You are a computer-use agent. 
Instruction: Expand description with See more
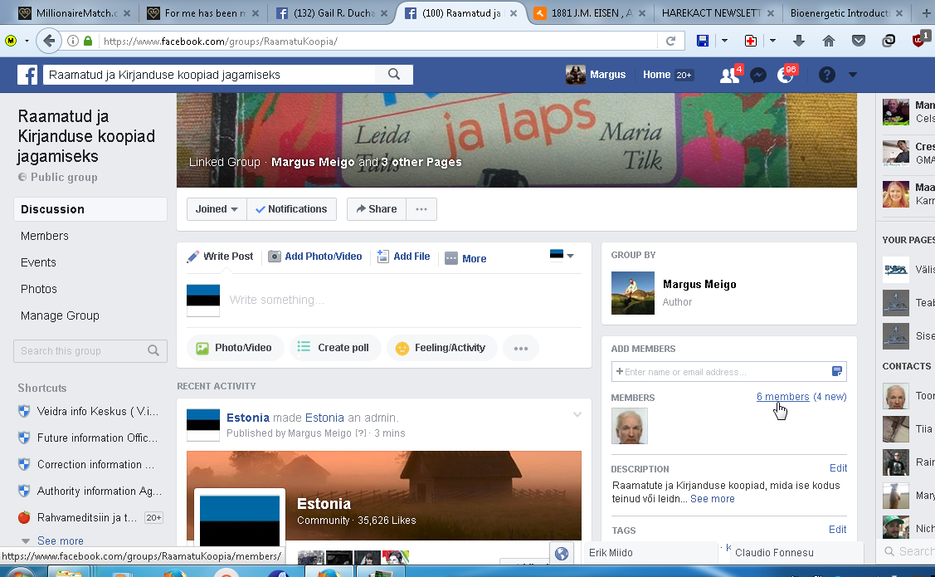click(x=713, y=499)
